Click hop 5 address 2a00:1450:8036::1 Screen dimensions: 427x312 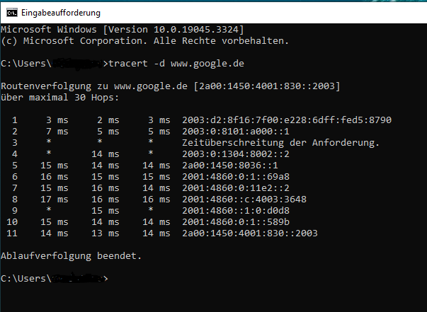tap(230, 166)
